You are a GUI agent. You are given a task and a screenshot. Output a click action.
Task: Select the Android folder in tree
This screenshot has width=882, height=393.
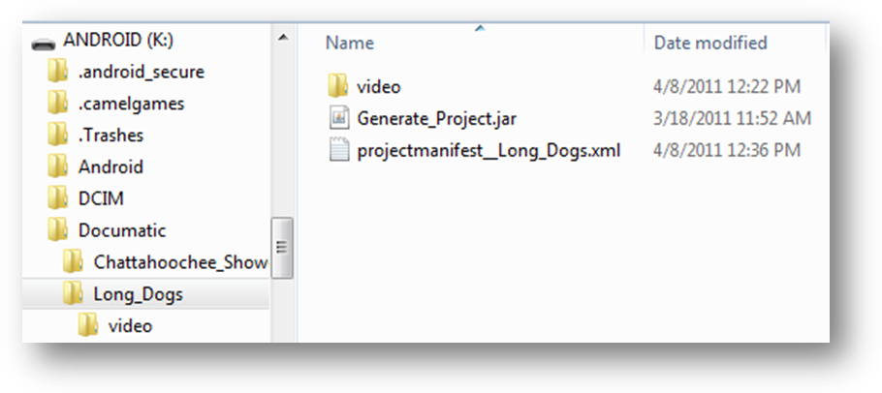pyautogui.click(x=110, y=167)
